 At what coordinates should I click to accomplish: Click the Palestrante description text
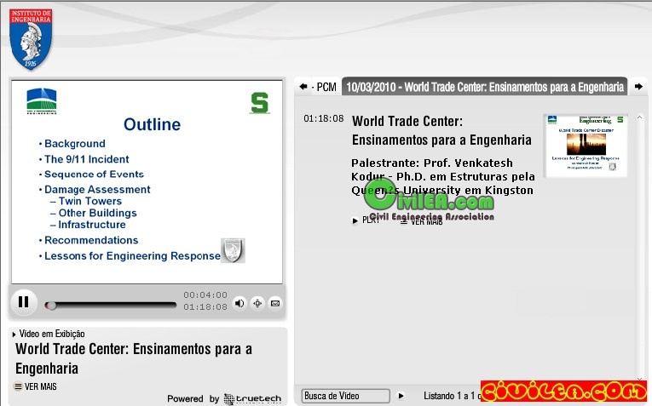[443, 176]
